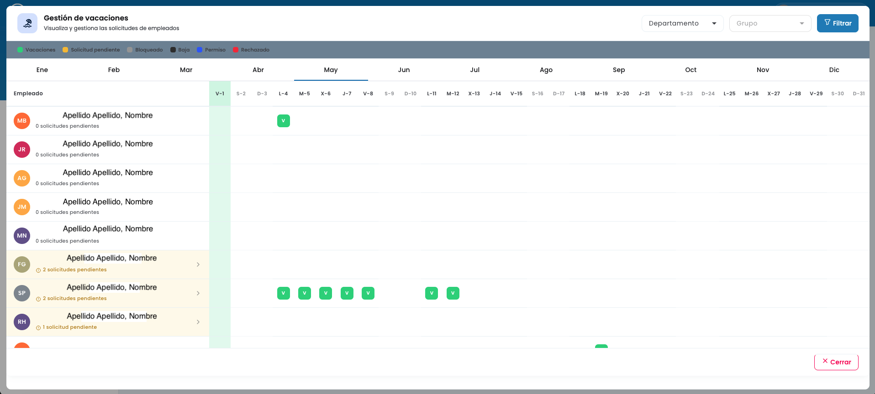Click the V-1 day column header
875x394 pixels.
[x=220, y=93]
